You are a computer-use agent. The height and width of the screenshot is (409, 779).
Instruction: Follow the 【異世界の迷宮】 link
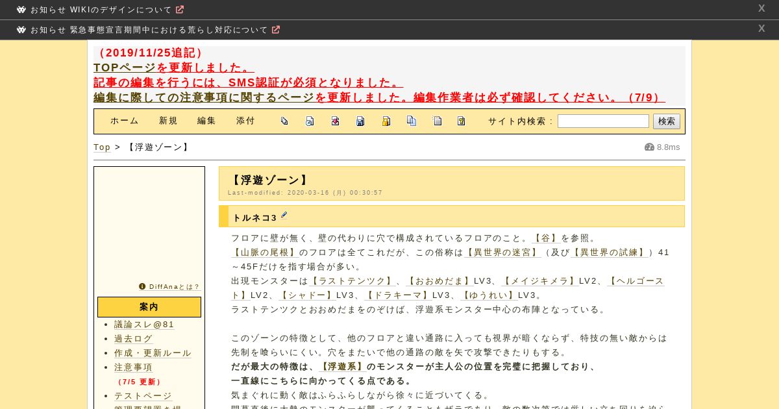click(x=503, y=253)
